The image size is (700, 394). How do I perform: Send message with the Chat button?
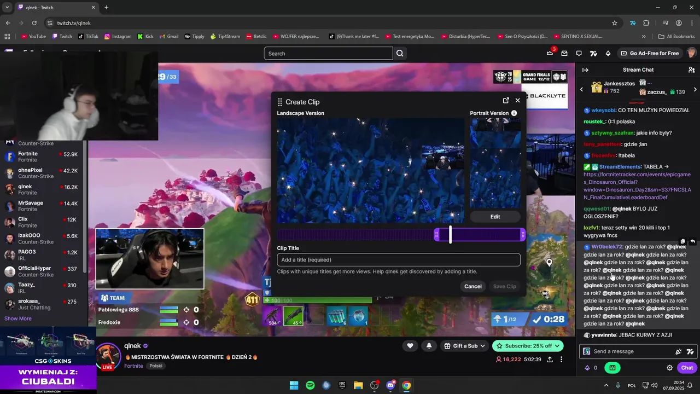tap(687, 368)
